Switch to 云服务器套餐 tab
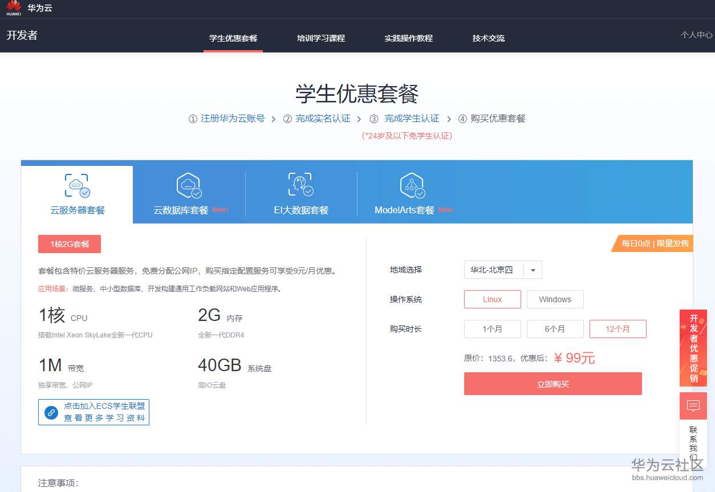This screenshot has width=715, height=492. 77,194
